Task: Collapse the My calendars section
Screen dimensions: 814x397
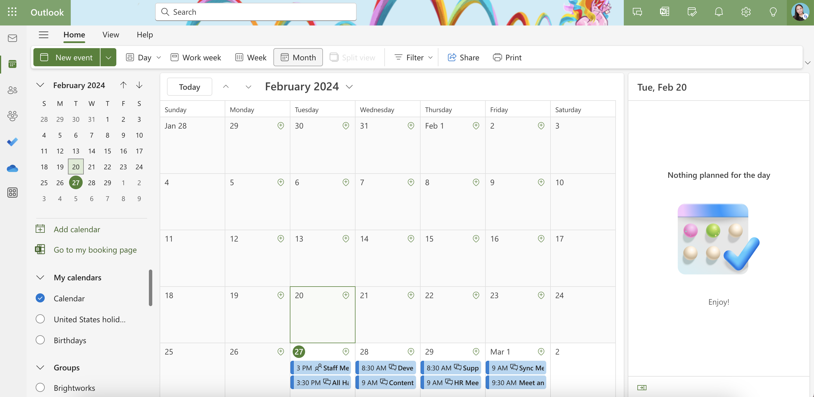Action: click(x=40, y=277)
